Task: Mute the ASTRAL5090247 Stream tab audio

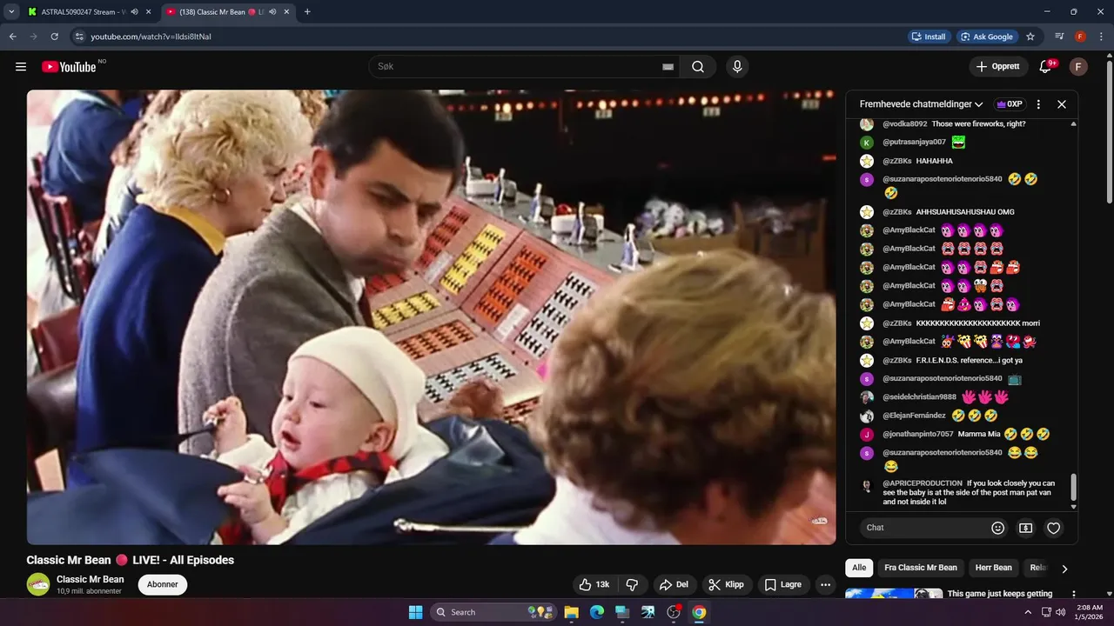Action: [134, 12]
